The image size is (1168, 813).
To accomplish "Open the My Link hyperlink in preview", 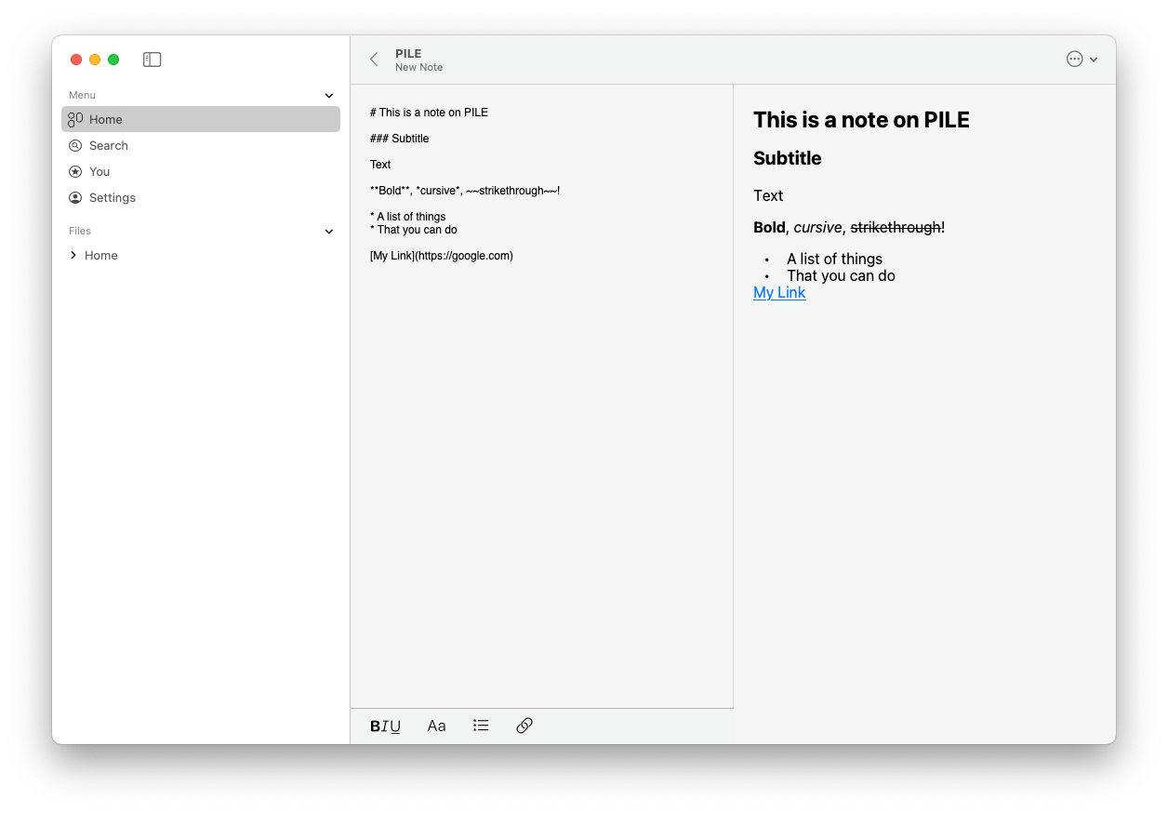I will pyautogui.click(x=779, y=293).
